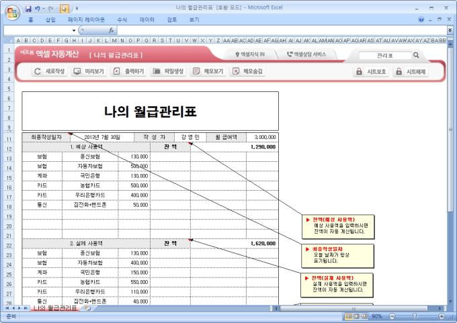Open the 보기 ribbon tab
Viewport: 457px width, 323px height.
point(194,19)
